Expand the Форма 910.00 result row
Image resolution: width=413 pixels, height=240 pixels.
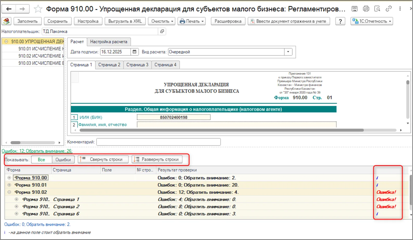[x=9, y=178]
